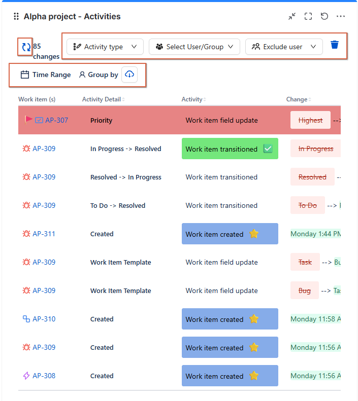
Task: Sort by the Activity Detail column
Action: click(104, 99)
